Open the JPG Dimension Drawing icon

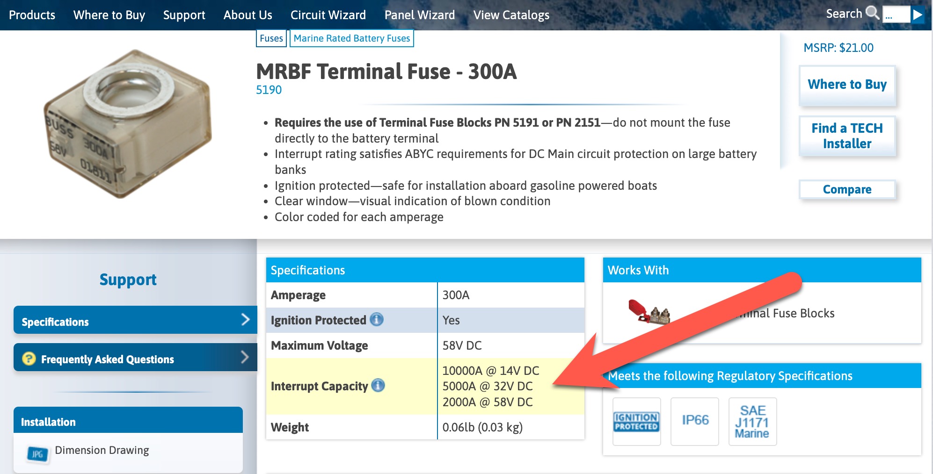38,453
